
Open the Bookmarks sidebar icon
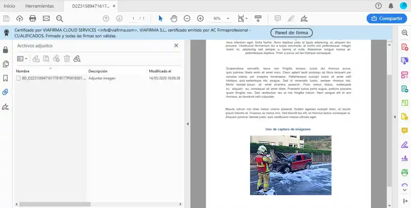pyautogui.click(x=6, y=78)
